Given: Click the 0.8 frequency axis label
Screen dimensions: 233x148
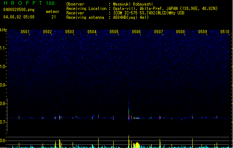Looking at the screenshot, I should tap(3, 104).
